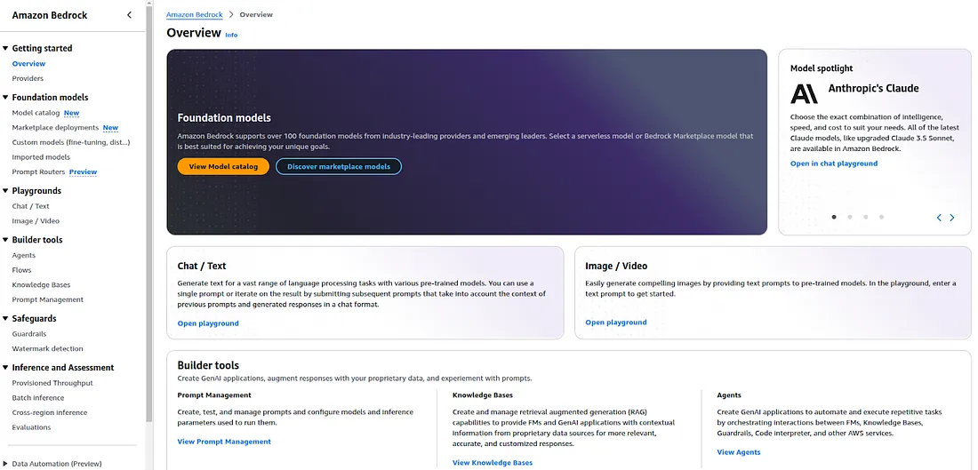Click the Chat / Text card heading
The height and width of the screenshot is (470, 978).
pyautogui.click(x=202, y=267)
